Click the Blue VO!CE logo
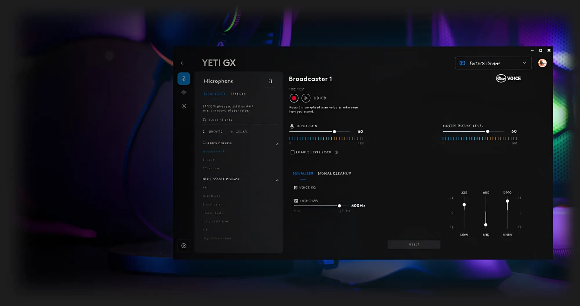Viewport: 580px width, 306px height. click(508, 78)
